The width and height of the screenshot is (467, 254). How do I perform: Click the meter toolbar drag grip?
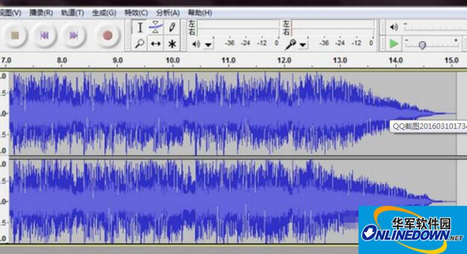184,36
